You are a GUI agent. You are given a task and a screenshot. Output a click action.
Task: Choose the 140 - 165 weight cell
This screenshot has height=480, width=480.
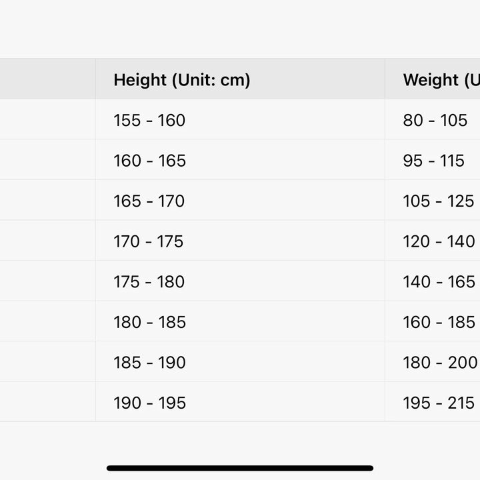[x=439, y=282]
